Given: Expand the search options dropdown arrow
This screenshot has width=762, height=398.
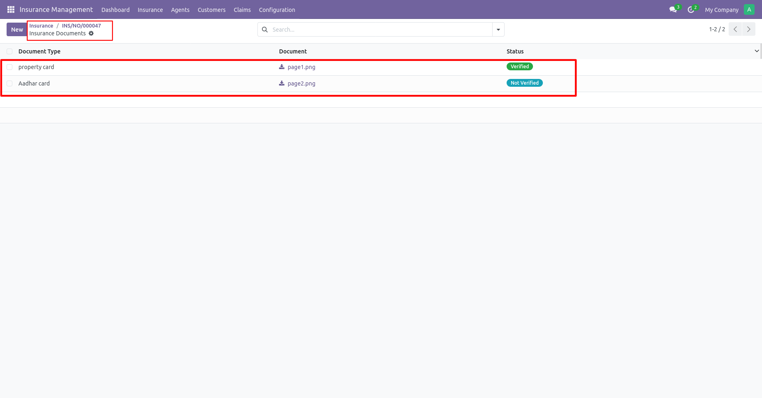Looking at the screenshot, I should (x=498, y=30).
